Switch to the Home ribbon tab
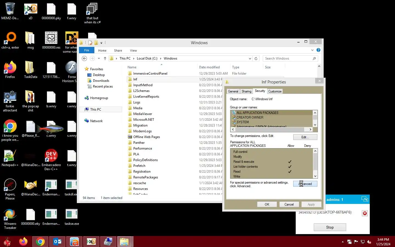 [102, 50]
